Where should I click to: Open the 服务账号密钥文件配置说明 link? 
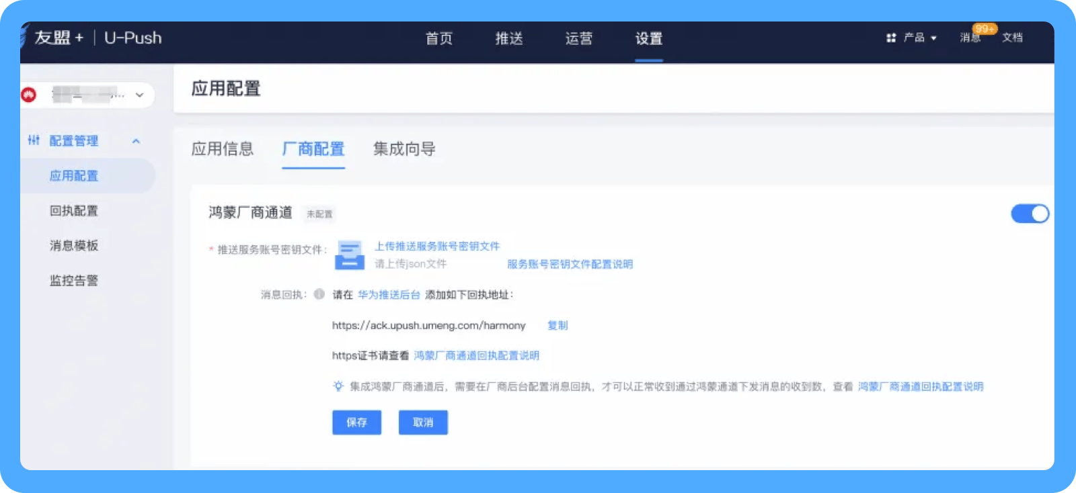point(570,264)
